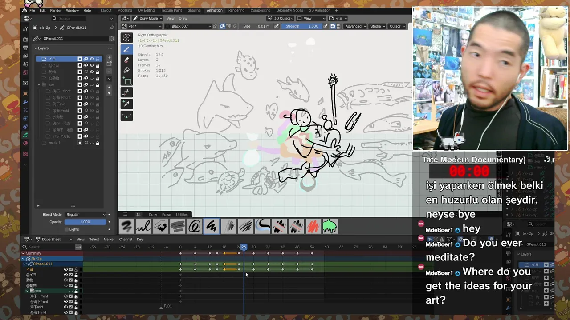The image size is (570, 320).
Task: Adjust the Strength slider
Action: (x=302, y=26)
